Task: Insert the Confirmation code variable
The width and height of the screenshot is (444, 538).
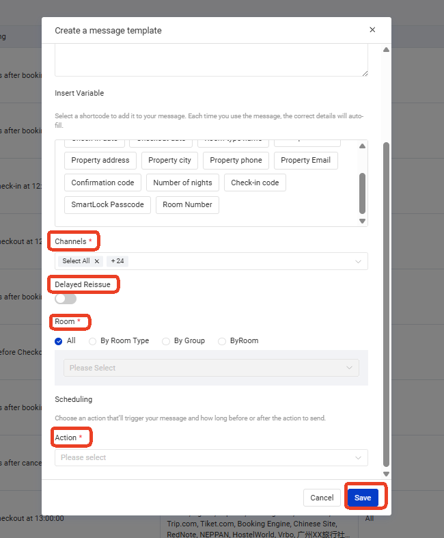Action: 103,183
